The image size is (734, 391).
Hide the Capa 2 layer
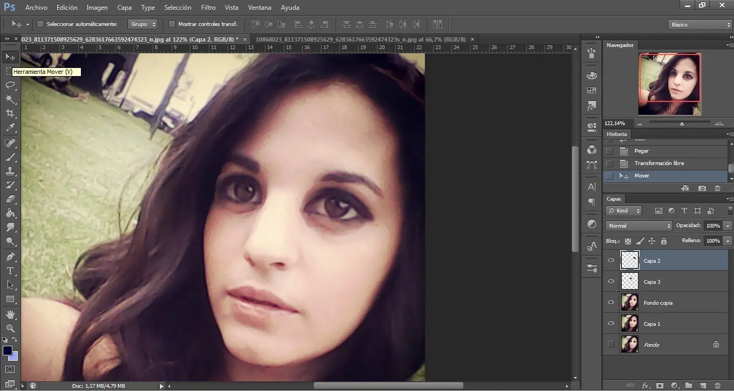[x=611, y=260]
